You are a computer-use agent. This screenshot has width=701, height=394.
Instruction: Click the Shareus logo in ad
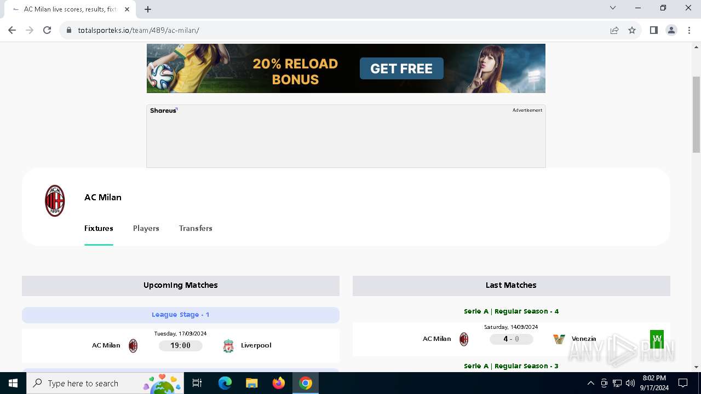point(164,110)
